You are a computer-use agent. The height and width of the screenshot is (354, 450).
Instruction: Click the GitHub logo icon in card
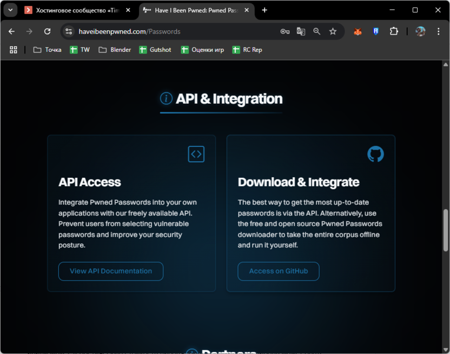(375, 154)
